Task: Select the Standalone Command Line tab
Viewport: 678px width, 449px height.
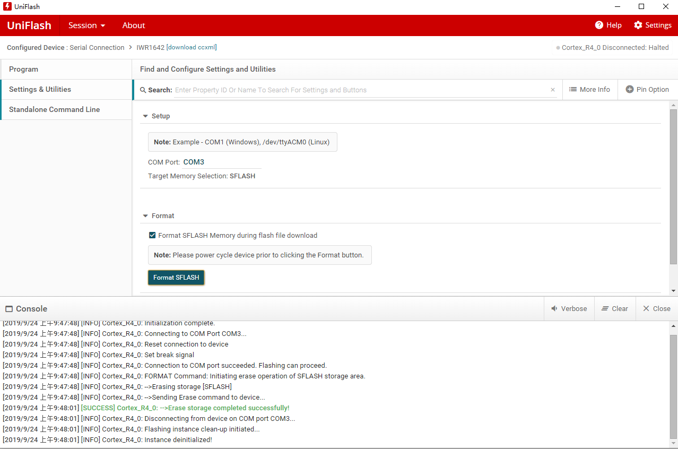Action: point(66,109)
